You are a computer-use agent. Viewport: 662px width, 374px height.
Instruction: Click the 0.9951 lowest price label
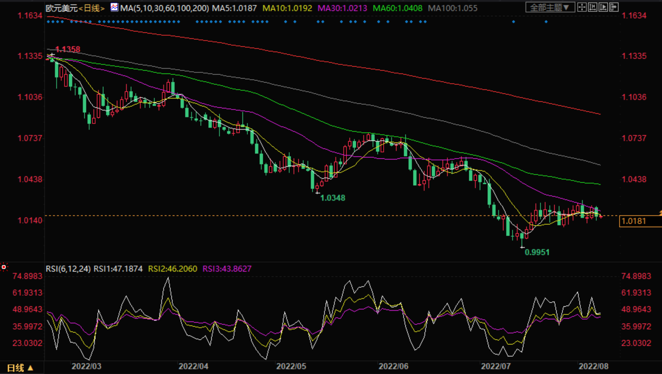[537, 252]
